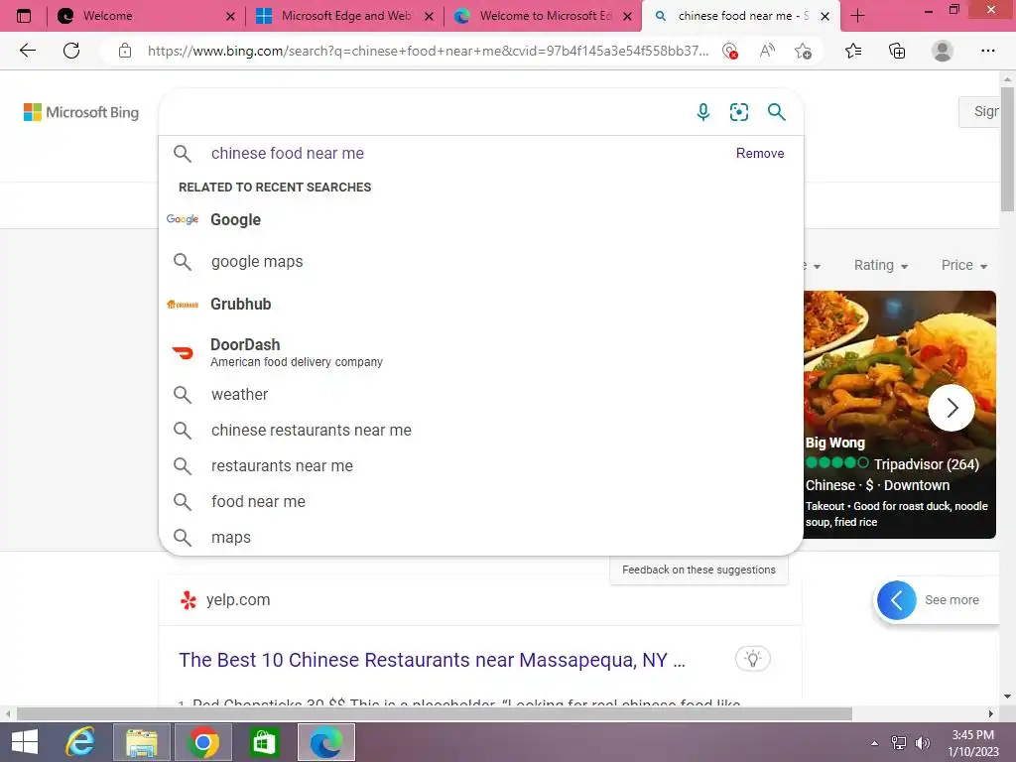Open File Explorer from taskbar
The image size is (1016, 762).
point(142,742)
